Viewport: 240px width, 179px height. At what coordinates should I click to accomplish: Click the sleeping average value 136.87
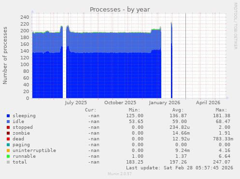(x=178, y=116)
